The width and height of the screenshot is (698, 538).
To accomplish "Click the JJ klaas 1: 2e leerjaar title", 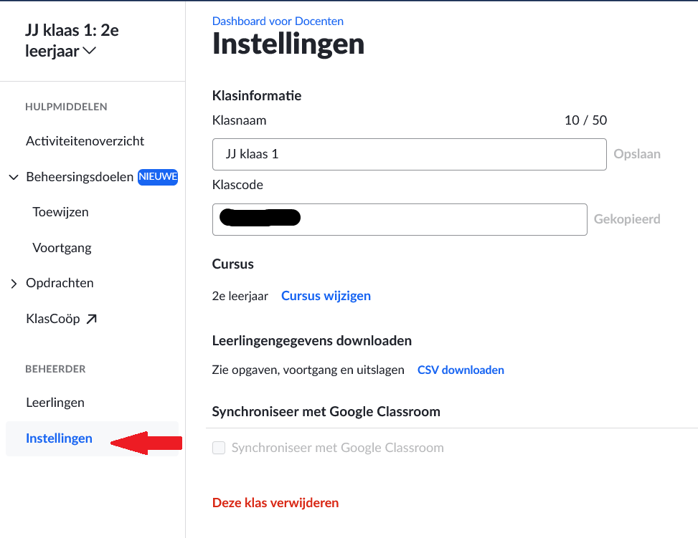I will point(72,40).
